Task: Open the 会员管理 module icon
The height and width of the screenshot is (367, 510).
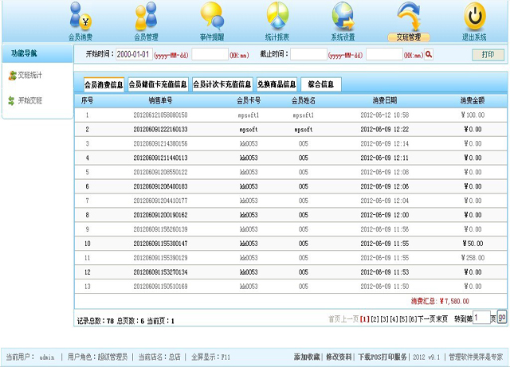Action: coord(146,17)
